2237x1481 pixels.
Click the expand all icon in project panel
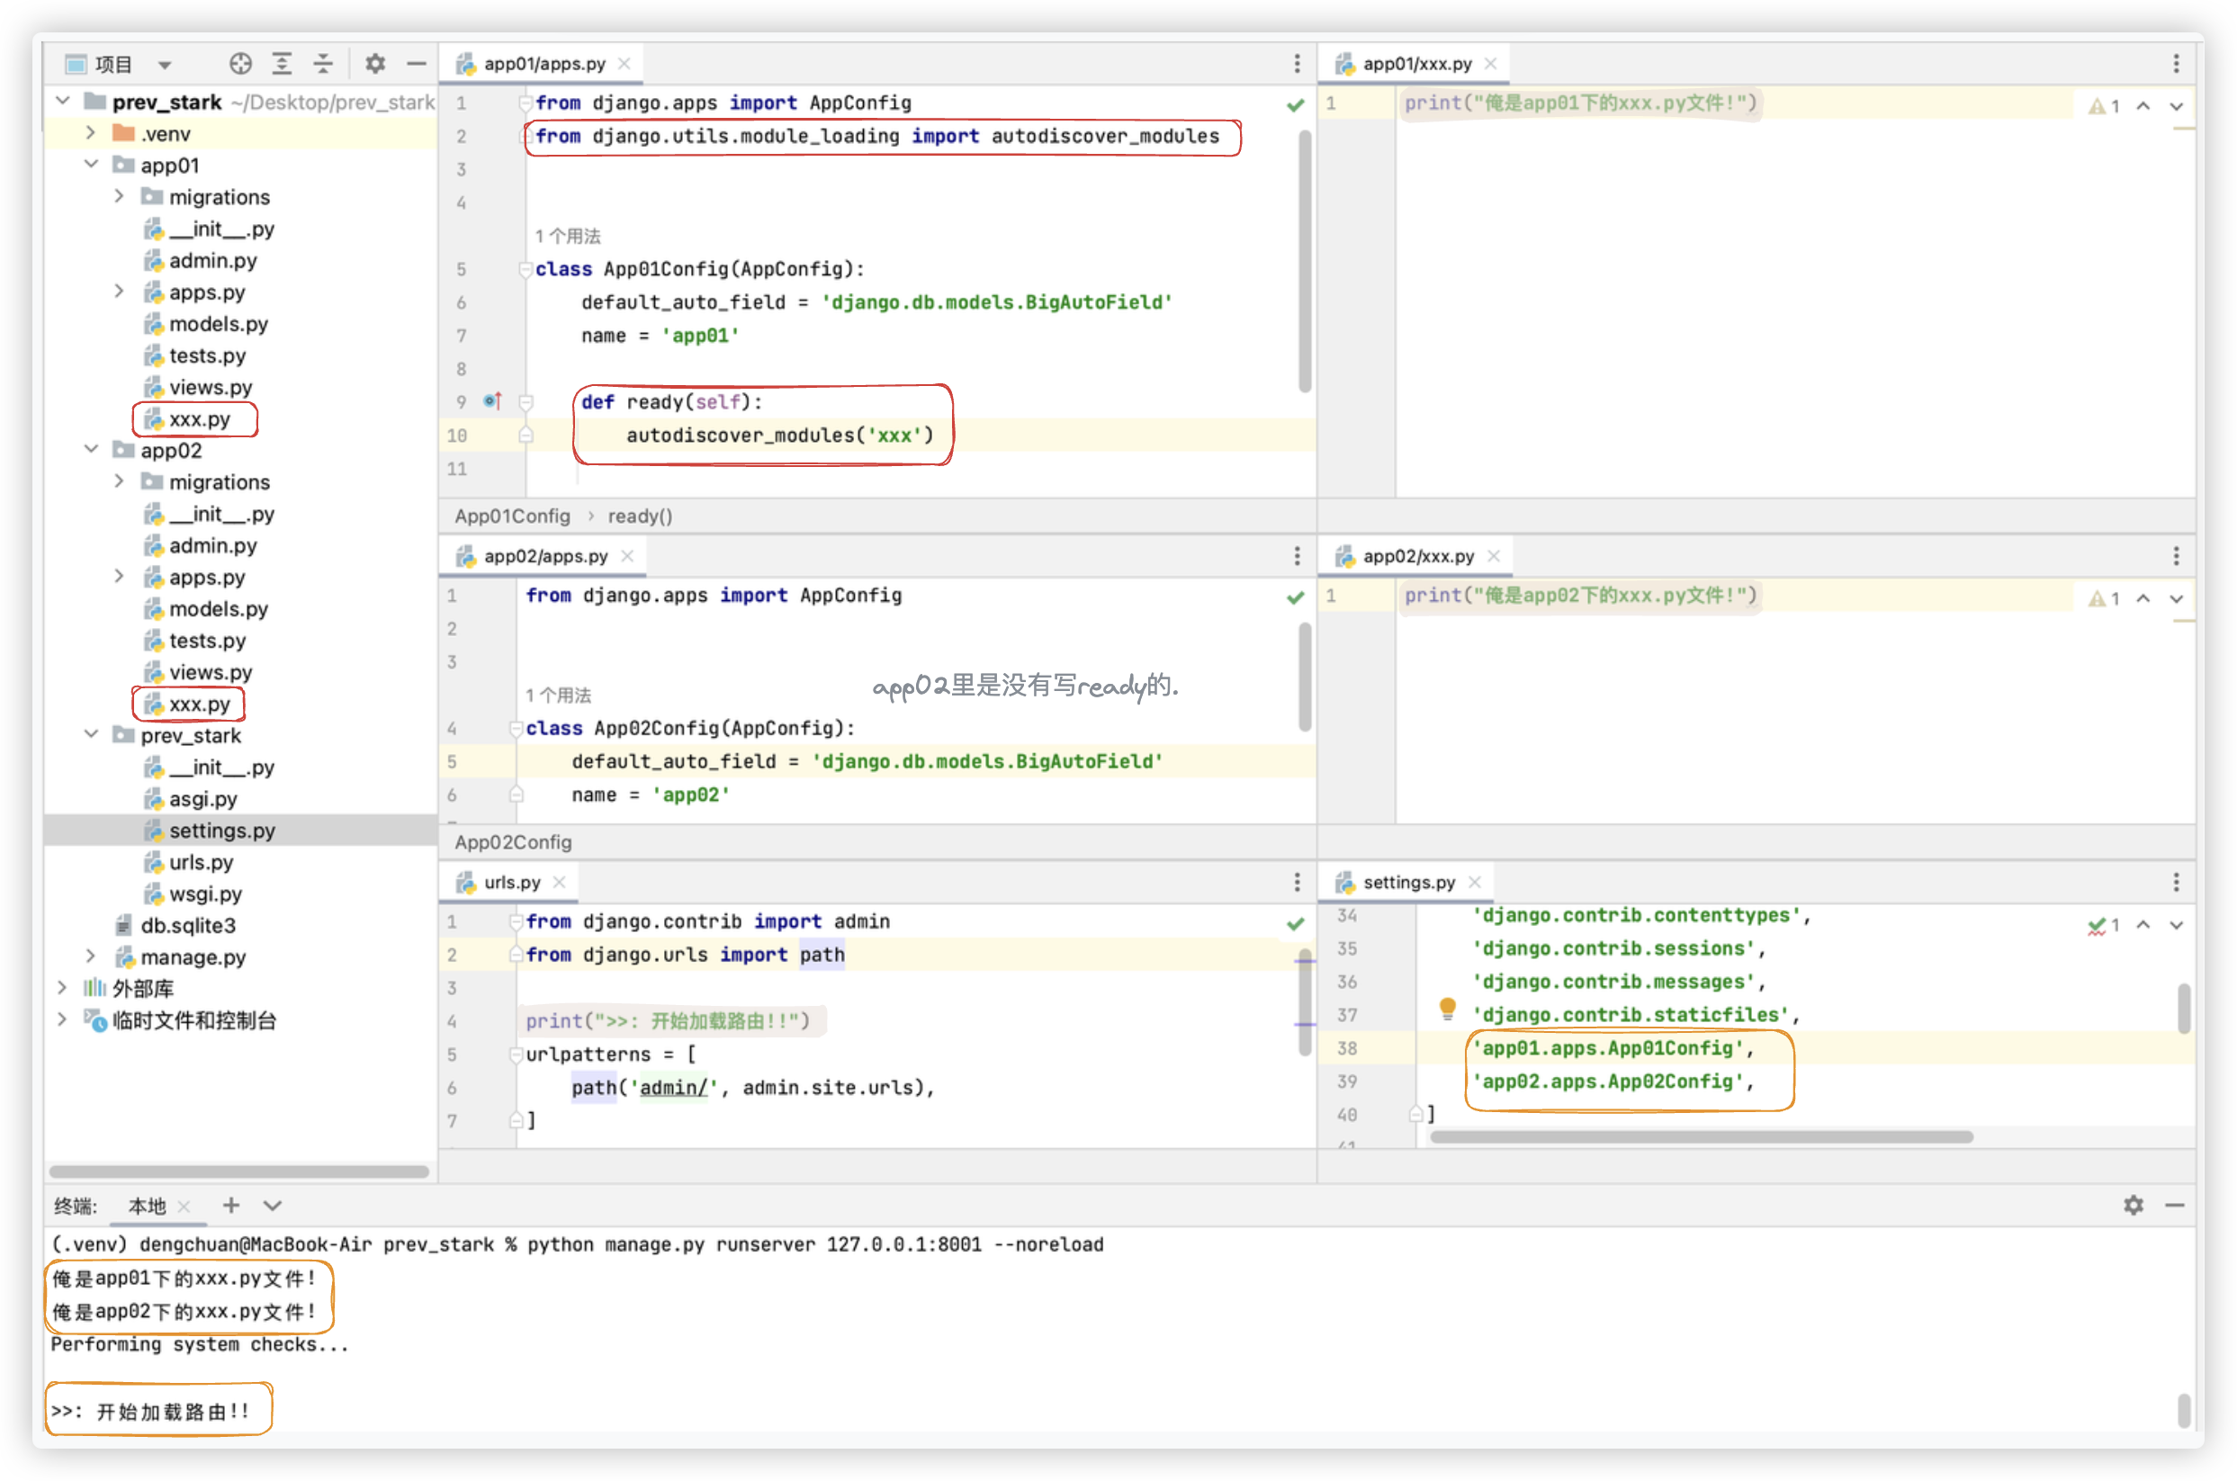282,63
